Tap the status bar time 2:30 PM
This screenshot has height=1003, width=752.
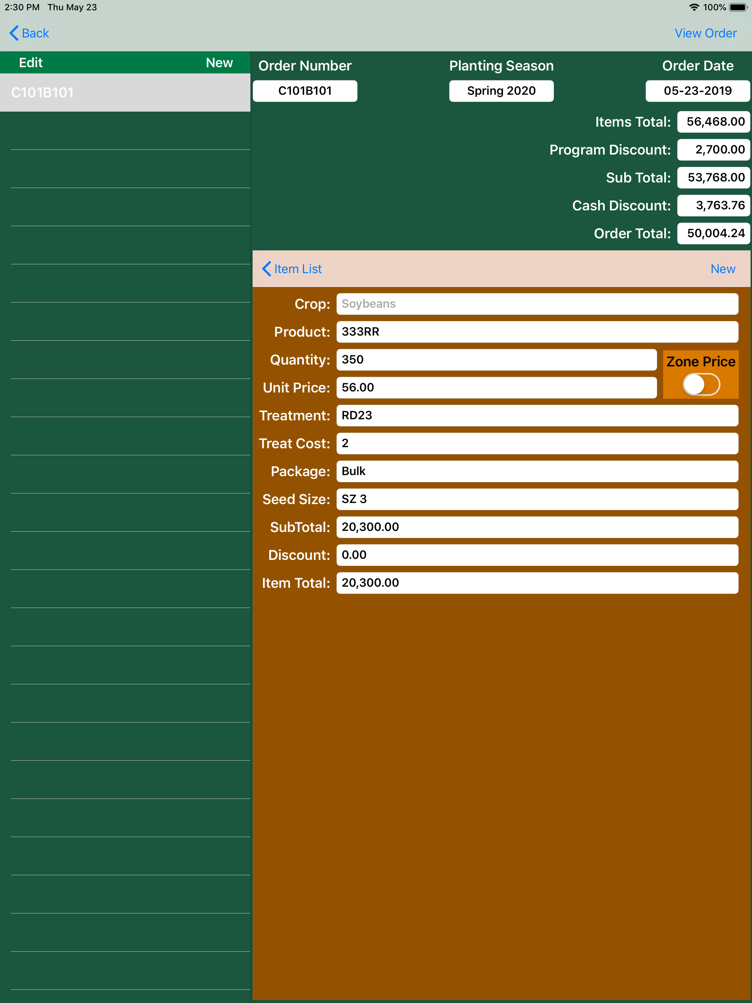tap(22, 7)
